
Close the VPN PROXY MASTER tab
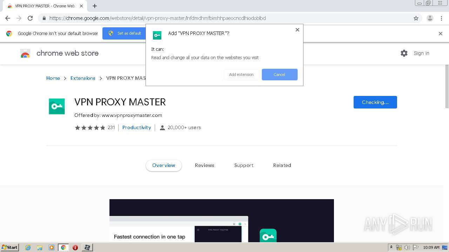click(x=81, y=6)
